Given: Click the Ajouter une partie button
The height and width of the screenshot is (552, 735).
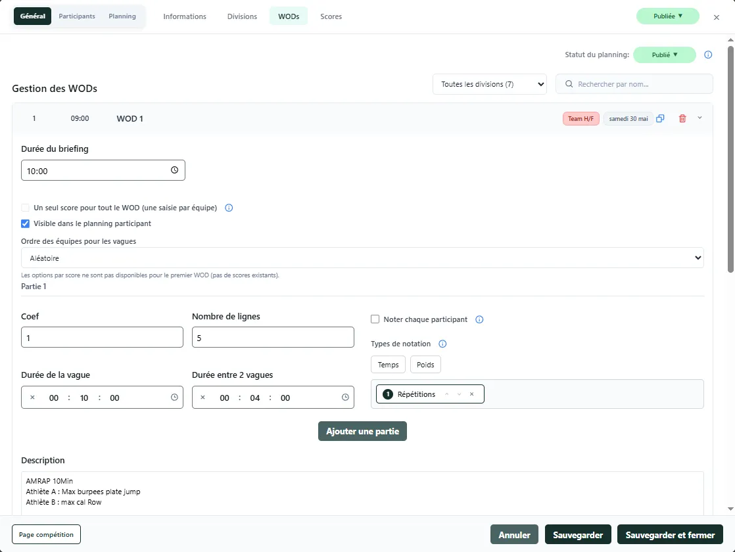Looking at the screenshot, I should coord(362,431).
